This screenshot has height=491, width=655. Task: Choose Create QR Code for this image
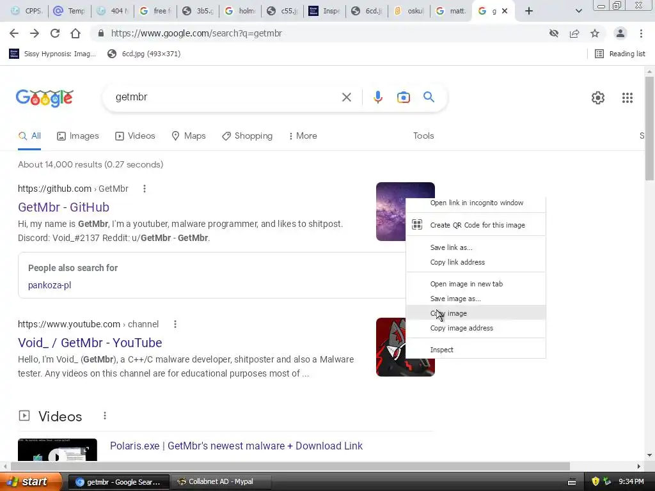point(476,225)
